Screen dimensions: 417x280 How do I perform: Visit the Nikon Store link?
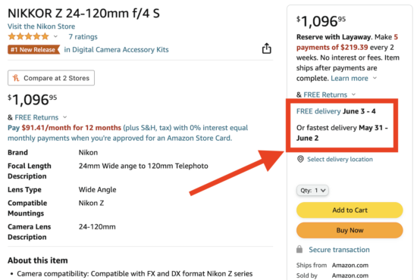(x=41, y=26)
